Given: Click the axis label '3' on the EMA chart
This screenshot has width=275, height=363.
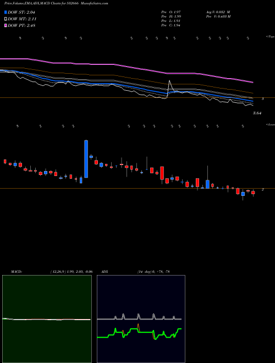Looking at the screenshot, I should 262,99.
